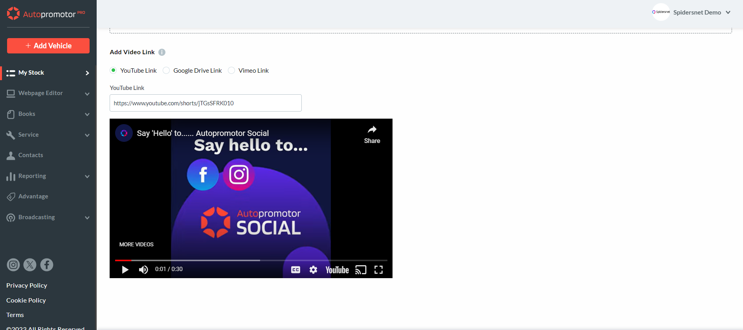Open the X social icon in sidebar
Screen dimensions: 743x330
(x=30, y=265)
